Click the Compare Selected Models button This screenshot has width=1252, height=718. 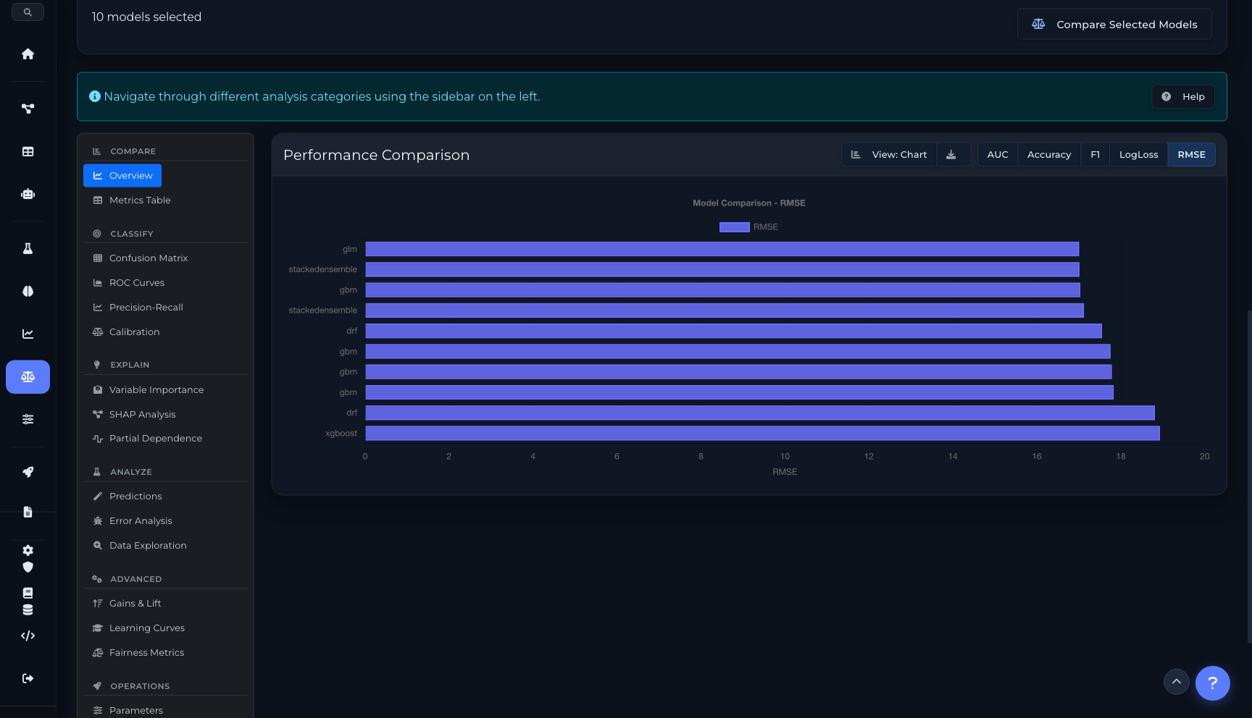tap(1114, 24)
